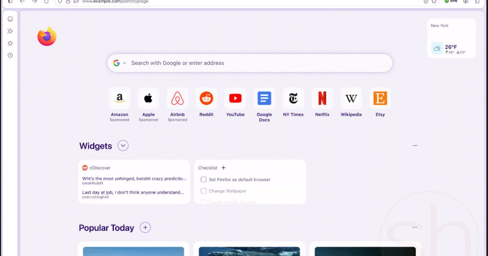This screenshot has width=488, height=256.
Task: Click the sidebar AI sparkle icon
Action: 10,31
